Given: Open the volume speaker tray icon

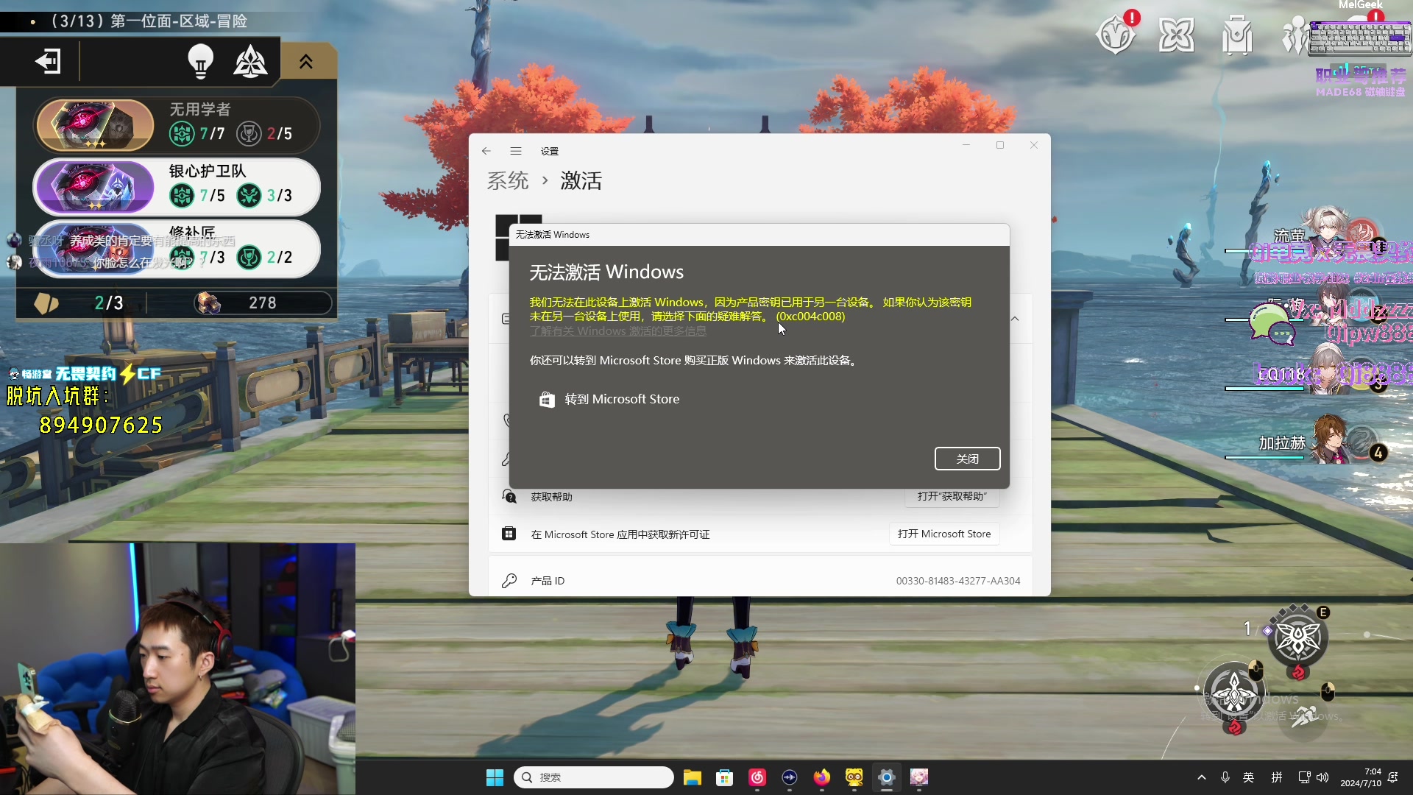Looking at the screenshot, I should [x=1322, y=777].
